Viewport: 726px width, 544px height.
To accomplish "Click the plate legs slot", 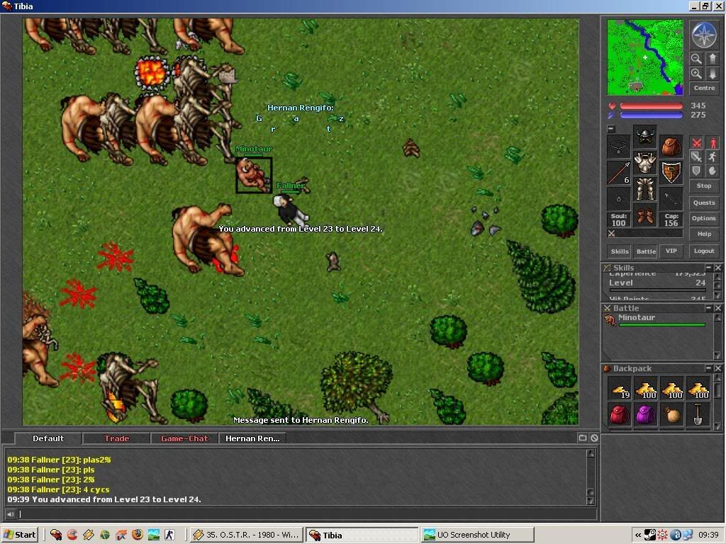I will [645, 188].
